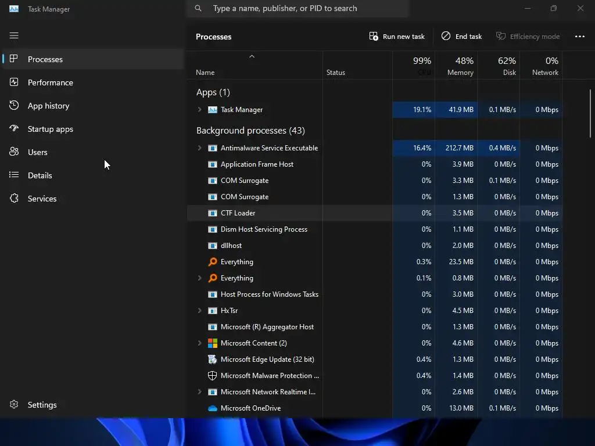Expand the second Everything process row
This screenshot has width=595, height=446.
coord(200,278)
